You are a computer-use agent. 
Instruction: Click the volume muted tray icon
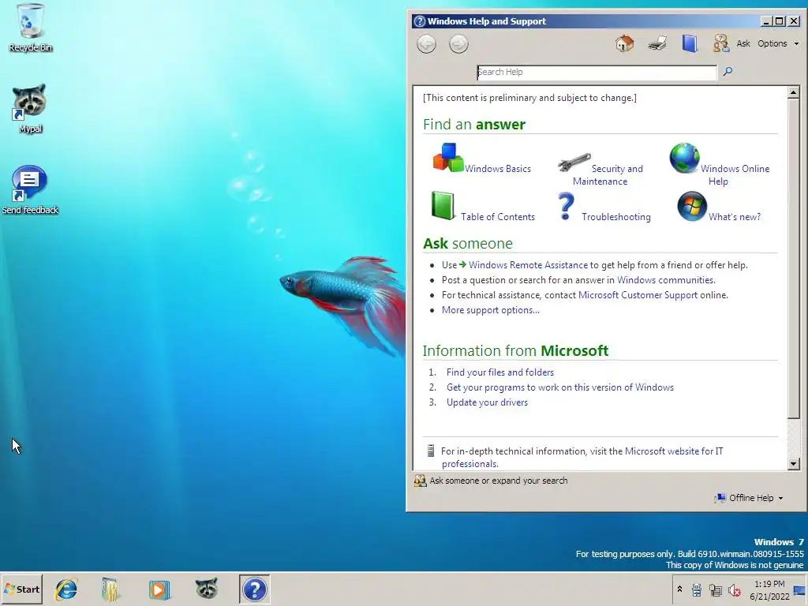coord(735,590)
